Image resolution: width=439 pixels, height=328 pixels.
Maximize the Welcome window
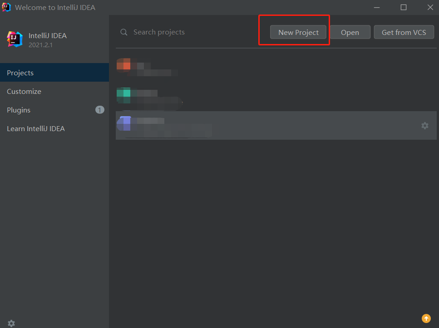point(404,7)
